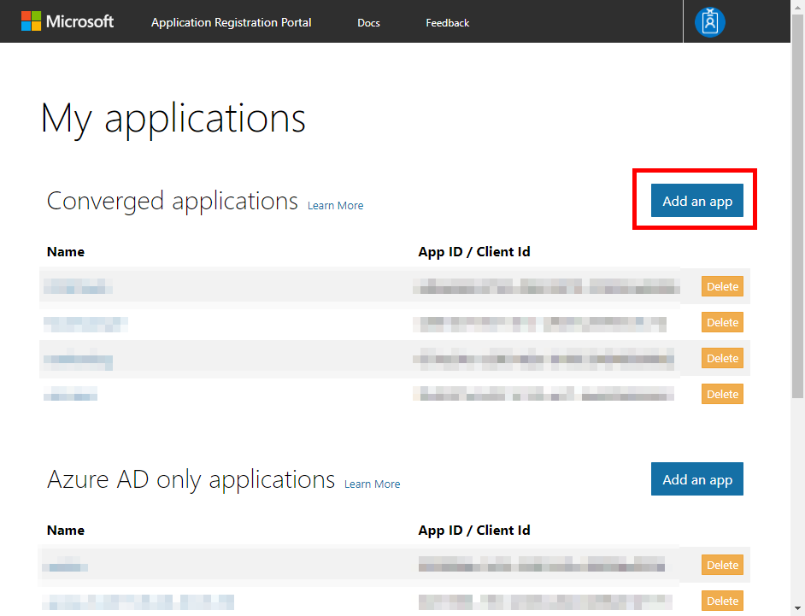
Task: Click the scrollbar down arrow
Action: 797,609
